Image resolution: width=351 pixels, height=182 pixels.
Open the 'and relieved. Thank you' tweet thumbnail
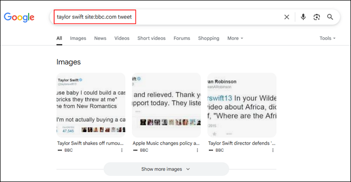166,105
